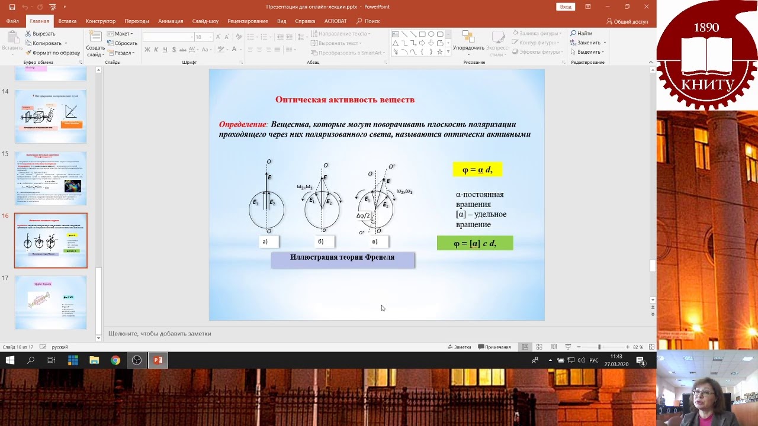Select the rectangle shape in shapes gallery
The image size is (758, 426).
[422, 34]
